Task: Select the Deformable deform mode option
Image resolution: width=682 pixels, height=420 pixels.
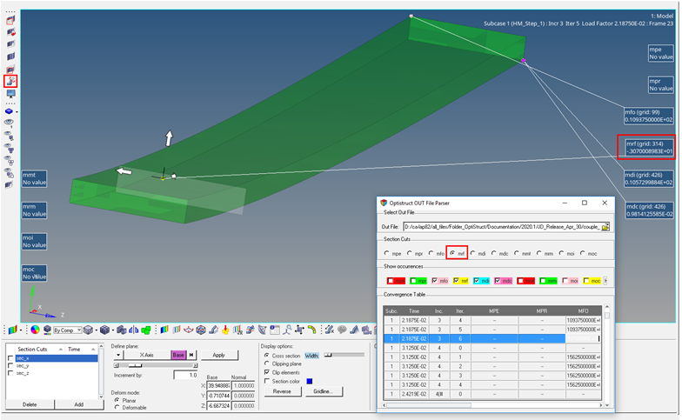Action: click(118, 407)
